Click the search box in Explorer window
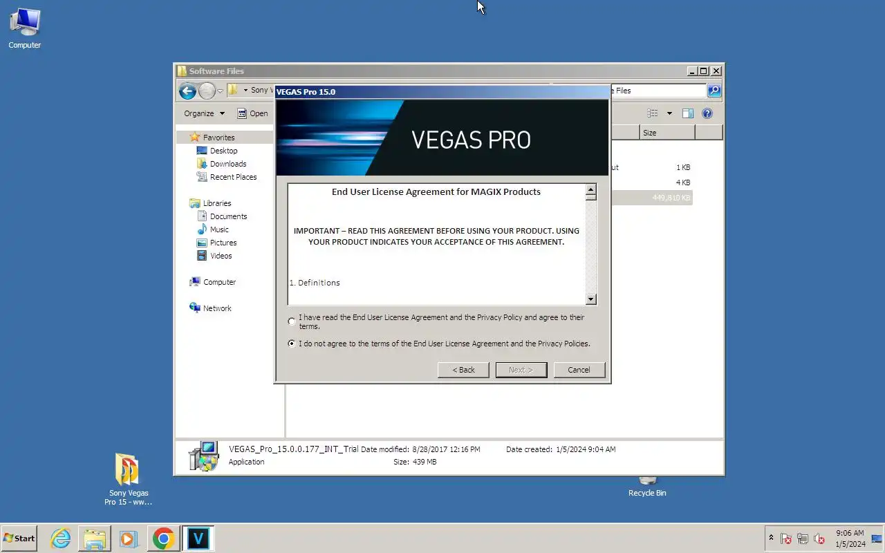 [658, 91]
